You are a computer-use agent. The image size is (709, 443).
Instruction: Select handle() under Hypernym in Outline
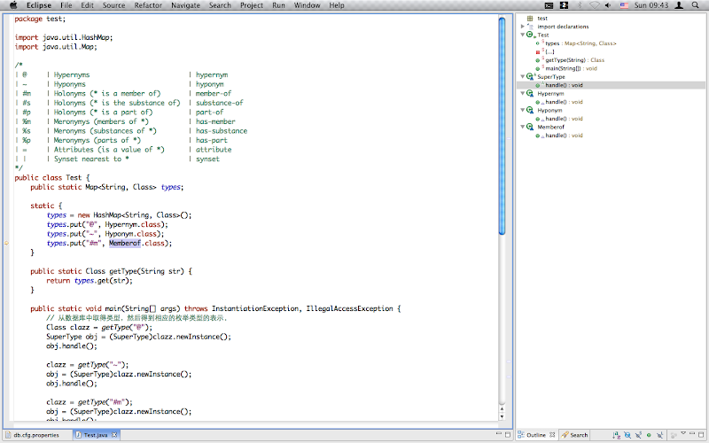(564, 102)
